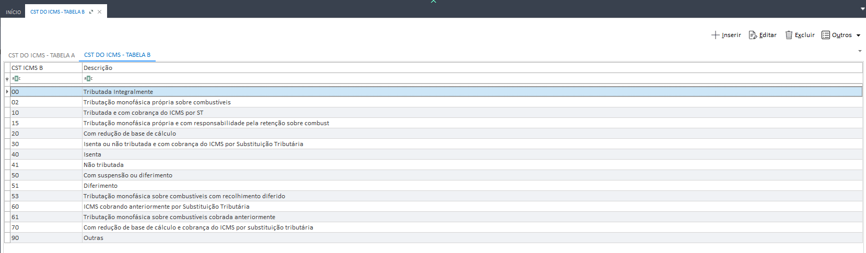Click the code cell 15
The width and height of the screenshot is (866, 253).
[x=46, y=123]
